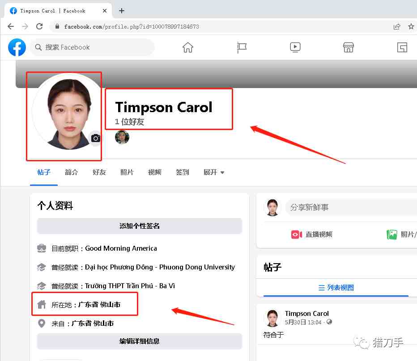Click the camera icon on profile photo

coord(95,138)
